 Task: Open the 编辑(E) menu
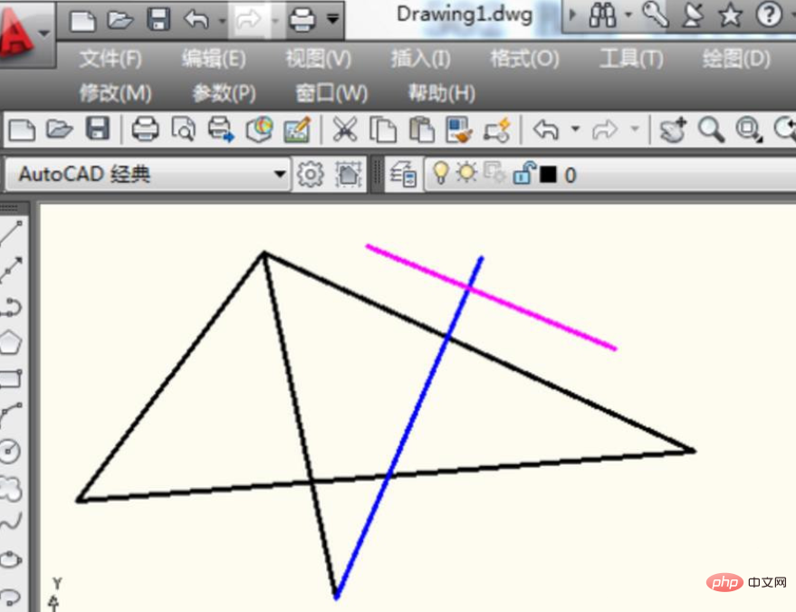point(215,59)
